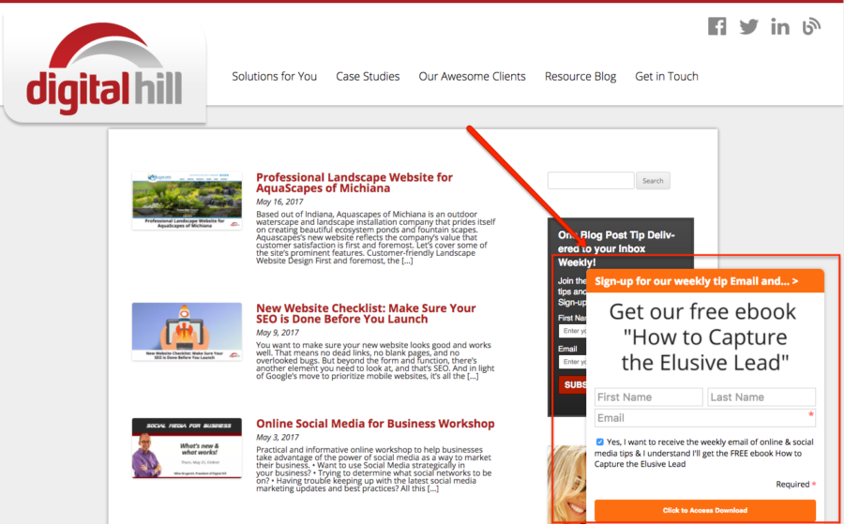Click the Digital Hill logo
The height and width of the screenshot is (524, 844).
[104, 75]
